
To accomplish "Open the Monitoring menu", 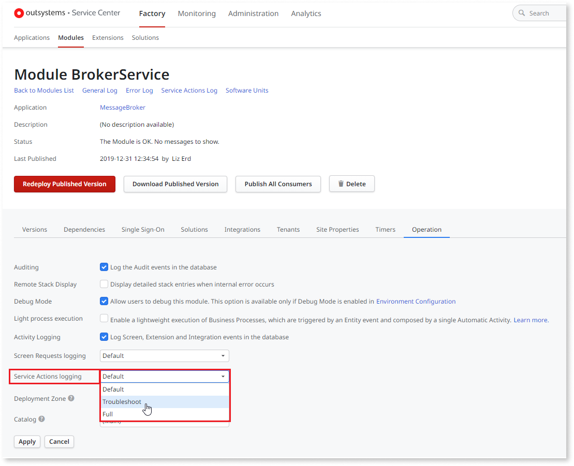I will click(197, 13).
